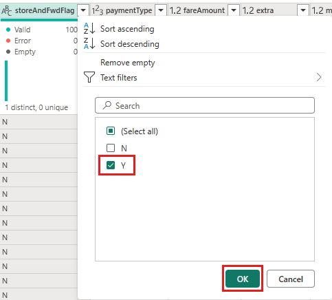This screenshot has width=332, height=300.
Task: Expand the Text filters submenu chevron
Action: coord(319,77)
